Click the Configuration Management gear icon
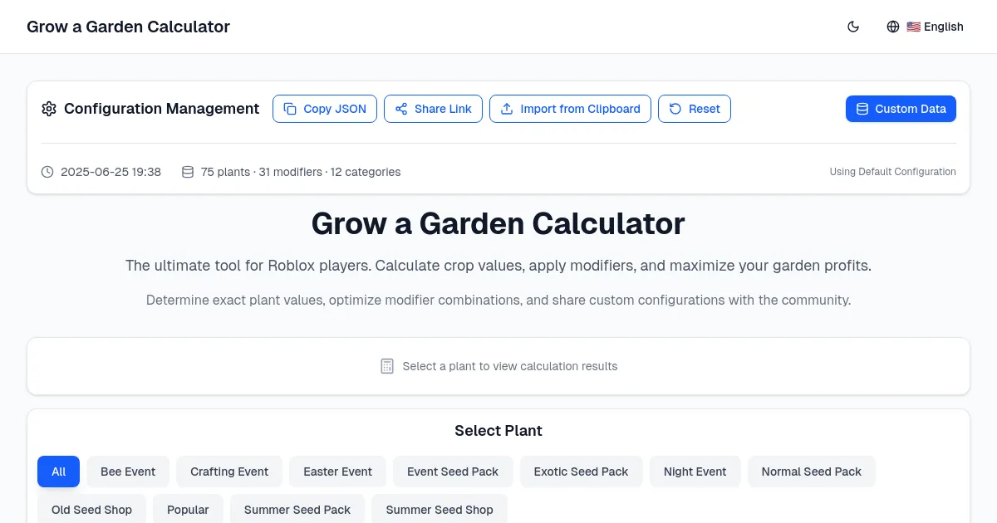The image size is (997, 523). click(x=49, y=109)
